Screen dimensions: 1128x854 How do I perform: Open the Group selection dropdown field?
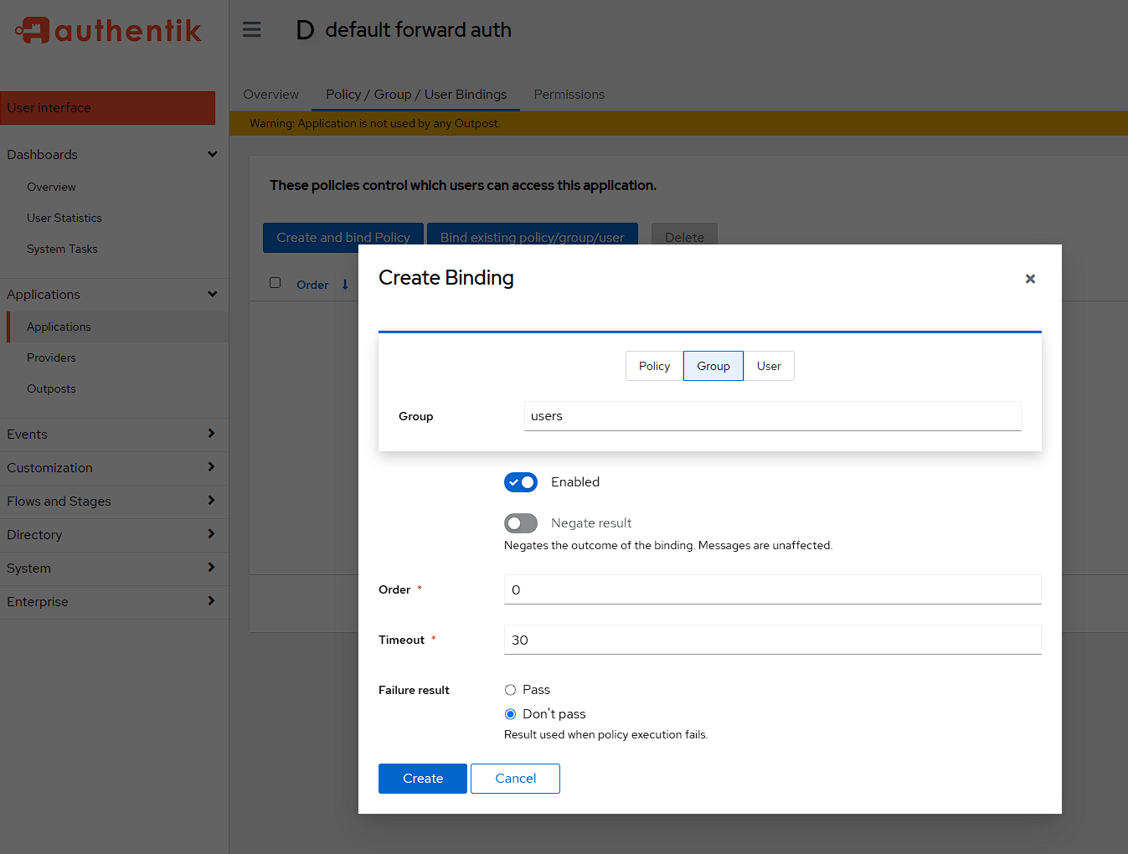772,416
